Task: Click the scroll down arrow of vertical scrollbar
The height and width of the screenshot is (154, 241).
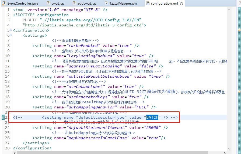Action: coord(229,149)
